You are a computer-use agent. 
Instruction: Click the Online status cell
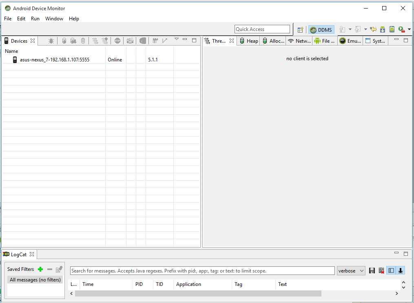click(115, 60)
